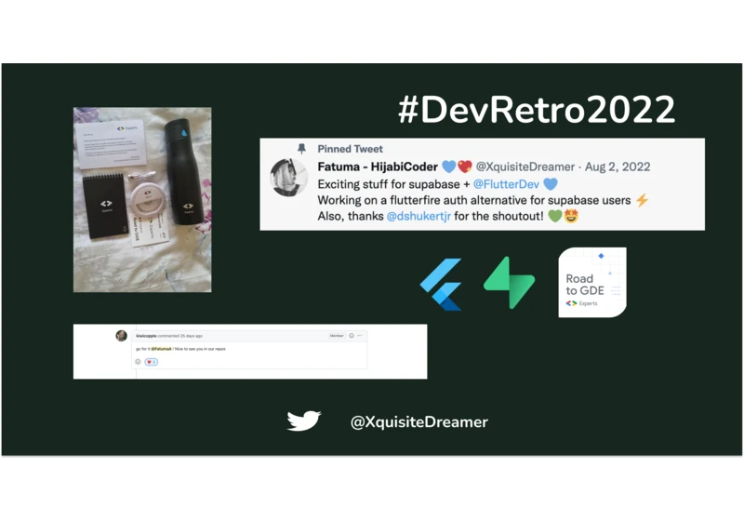Open the Google Experts swag photo
This screenshot has width=744, height=521.
pos(142,200)
